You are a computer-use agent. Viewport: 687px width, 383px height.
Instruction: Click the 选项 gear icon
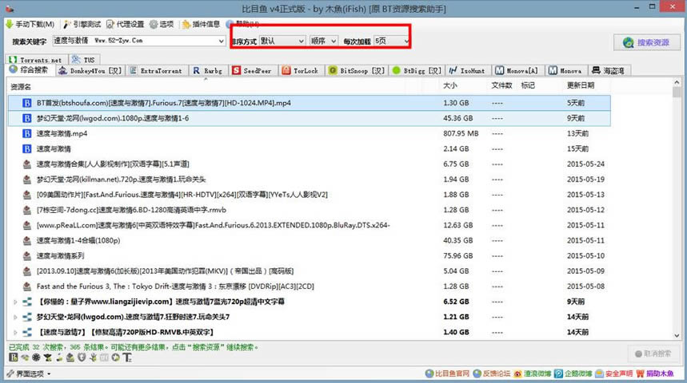154,24
